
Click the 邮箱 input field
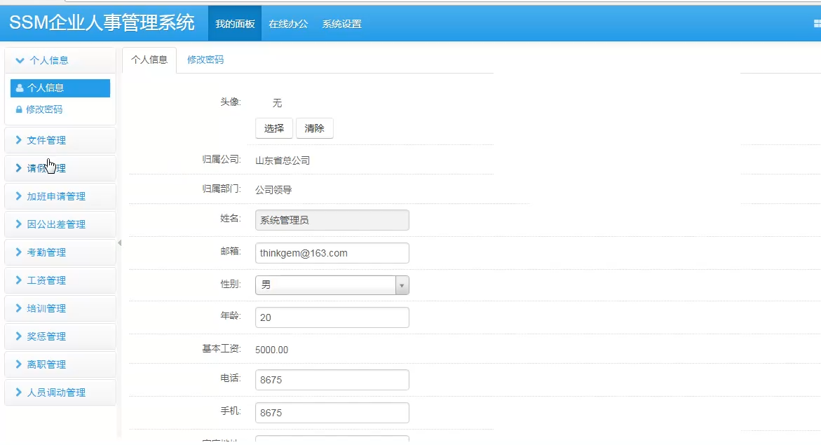332,253
